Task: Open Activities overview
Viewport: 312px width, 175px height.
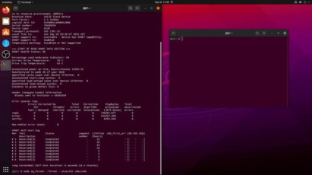Action: [7, 2]
